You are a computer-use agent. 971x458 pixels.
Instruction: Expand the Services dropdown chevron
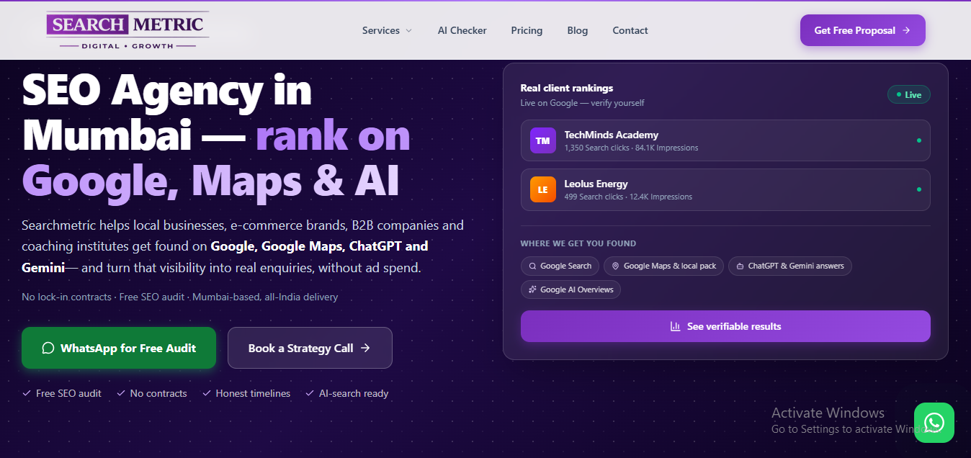coord(409,30)
